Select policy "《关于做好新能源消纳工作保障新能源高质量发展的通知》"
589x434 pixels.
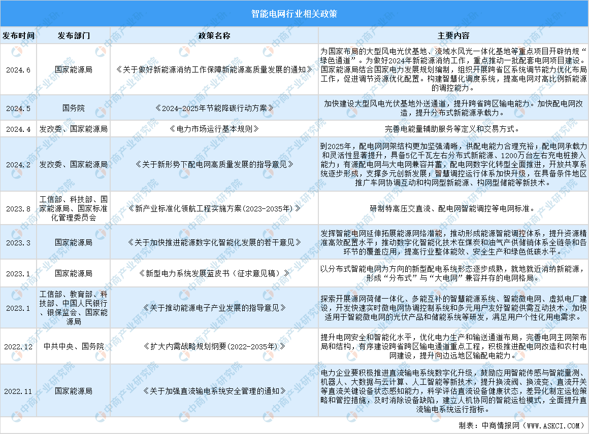(x=214, y=70)
